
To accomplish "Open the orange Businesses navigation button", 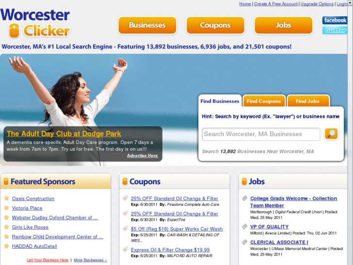I will coord(147,25).
